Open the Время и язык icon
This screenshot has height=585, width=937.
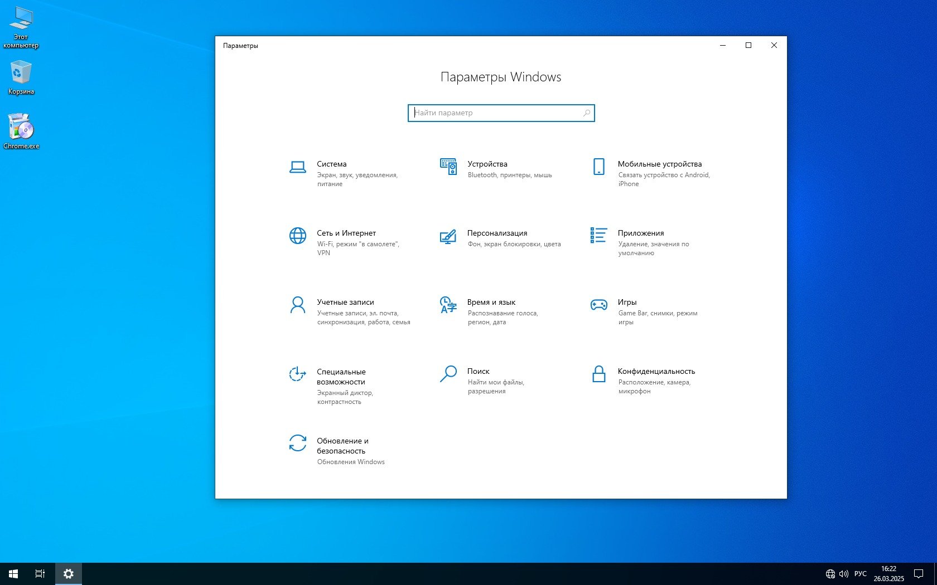[x=448, y=305]
